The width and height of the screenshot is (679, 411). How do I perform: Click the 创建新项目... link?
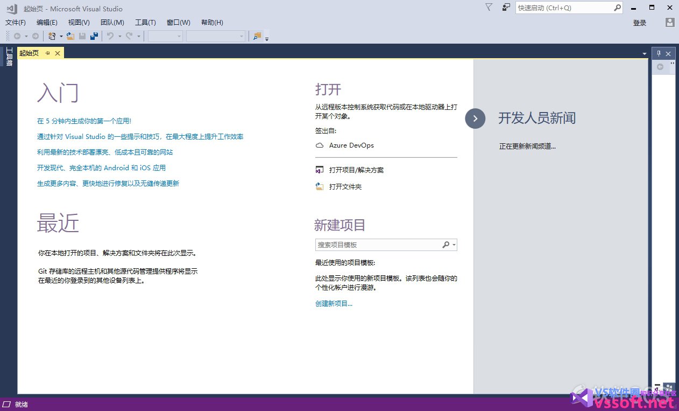tap(334, 304)
